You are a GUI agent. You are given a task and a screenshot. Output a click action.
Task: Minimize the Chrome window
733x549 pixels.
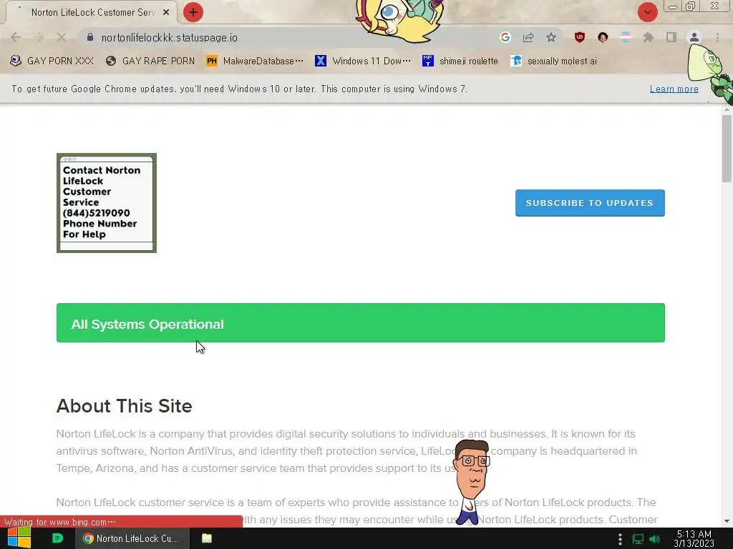(x=673, y=6)
